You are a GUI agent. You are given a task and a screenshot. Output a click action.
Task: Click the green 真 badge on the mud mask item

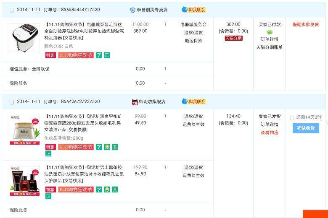point(115,147)
